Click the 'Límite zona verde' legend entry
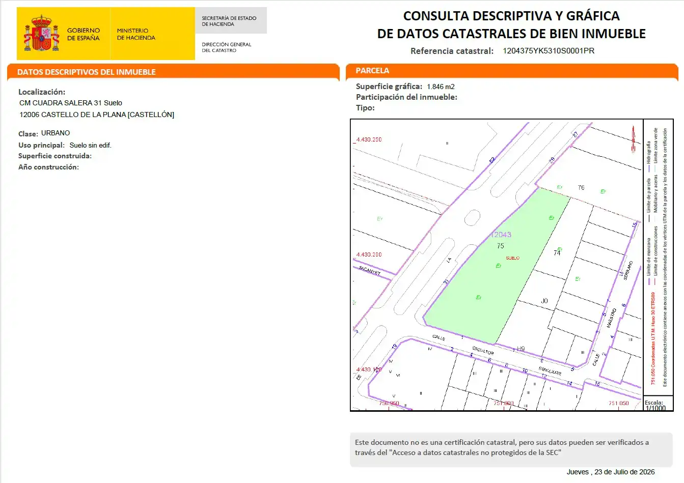The width and height of the screenshot is (684, 483). (x=656, y=150)
